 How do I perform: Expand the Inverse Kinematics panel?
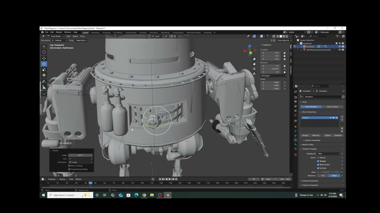point(310,181)
